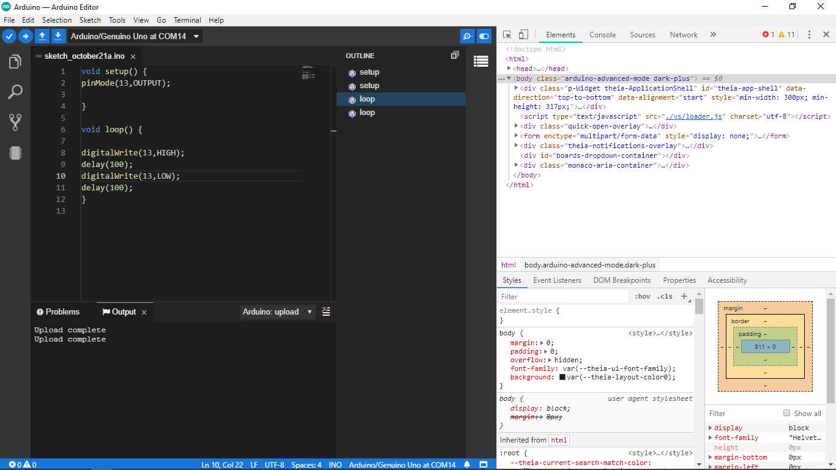Open the Source Control branch icon
This screenshot has width=836, height=470.
[15, 122]
